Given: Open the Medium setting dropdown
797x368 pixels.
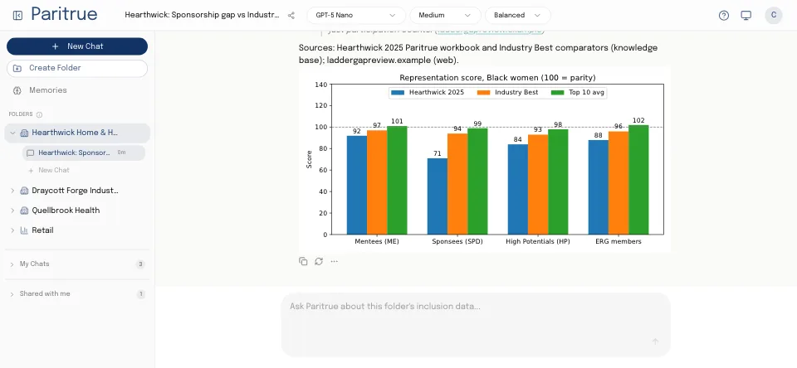Looking at the screenshot, I should [445, 15].
